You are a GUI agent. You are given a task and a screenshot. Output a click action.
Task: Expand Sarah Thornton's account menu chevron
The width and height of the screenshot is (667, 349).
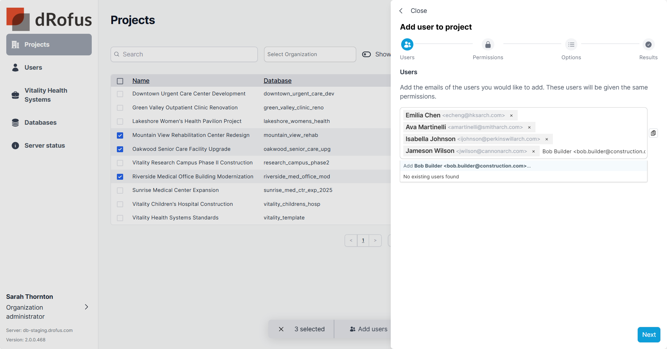[87, 307]
